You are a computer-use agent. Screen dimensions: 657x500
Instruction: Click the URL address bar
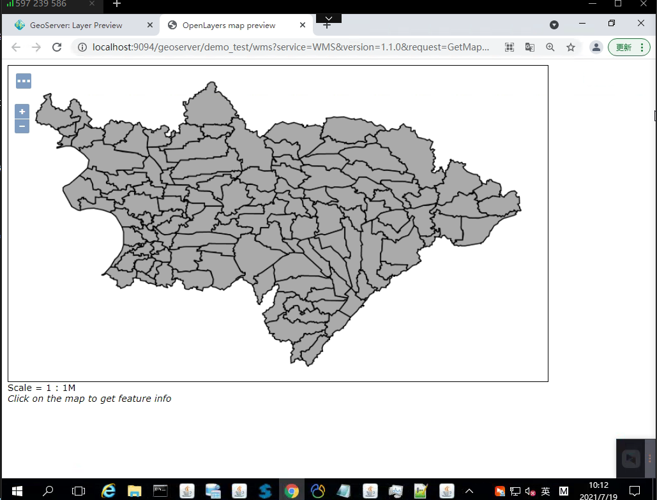[x=291, y=47]
